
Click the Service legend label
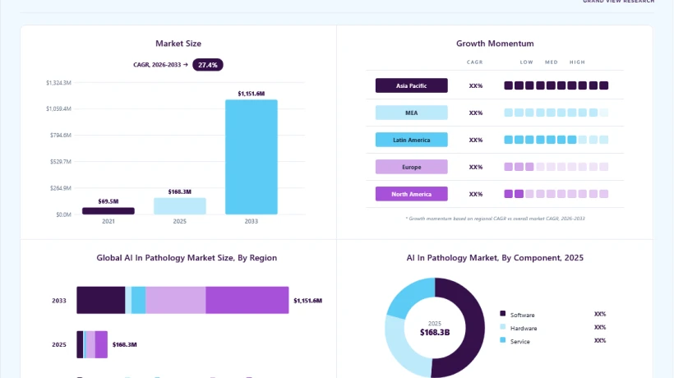(x=520, y=342)
